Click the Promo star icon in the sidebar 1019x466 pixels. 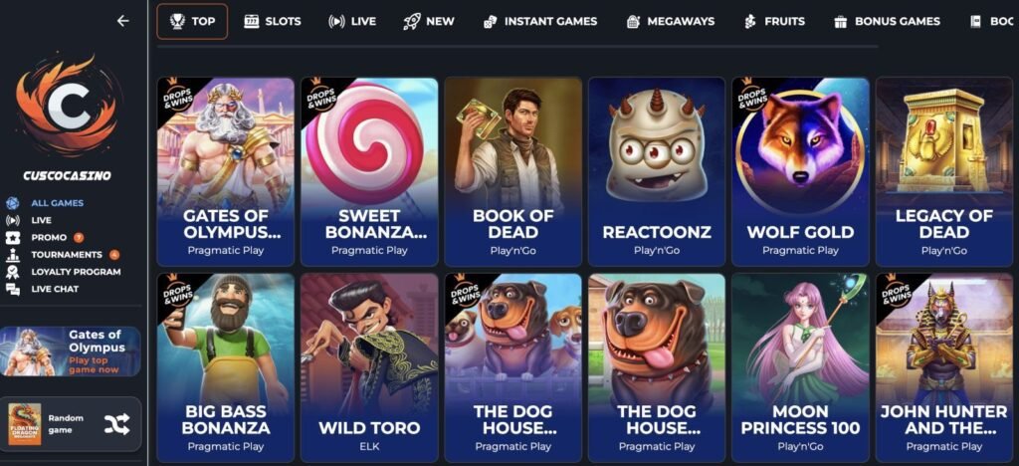12,237
